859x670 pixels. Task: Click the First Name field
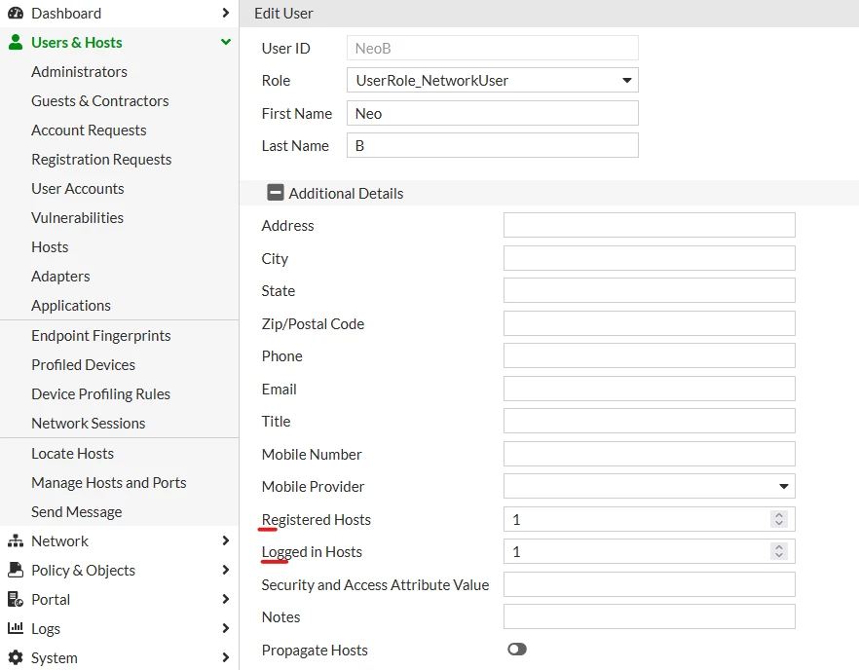pyautogui.click(x=493, y=113)
